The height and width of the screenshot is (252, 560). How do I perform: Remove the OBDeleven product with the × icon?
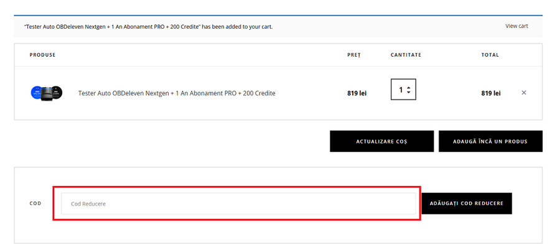523,93
